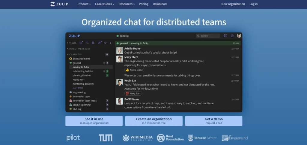Click the Ariella Drake sender name
This screenshot has width=307, height=145.
pos(132,49)
